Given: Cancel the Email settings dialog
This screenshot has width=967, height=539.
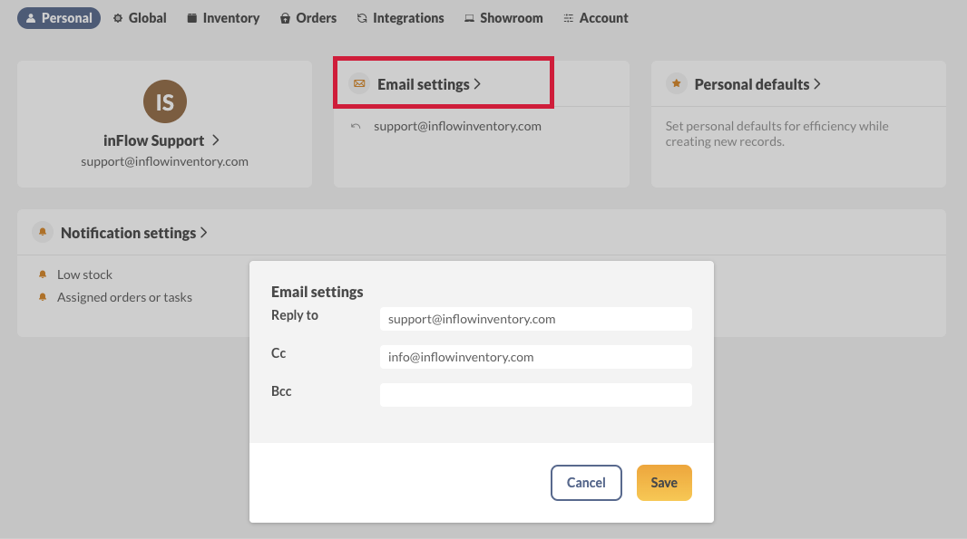Looking at the screenshot, I should [x=586, y=482].
